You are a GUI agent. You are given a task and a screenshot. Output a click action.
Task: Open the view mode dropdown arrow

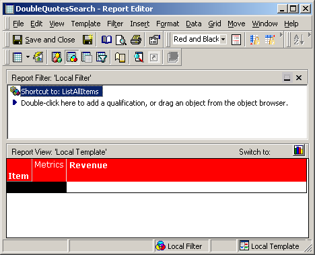click(28, 57)
